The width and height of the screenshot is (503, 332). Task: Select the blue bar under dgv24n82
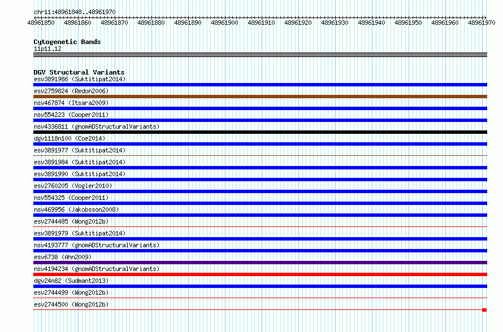pos(260,286)
